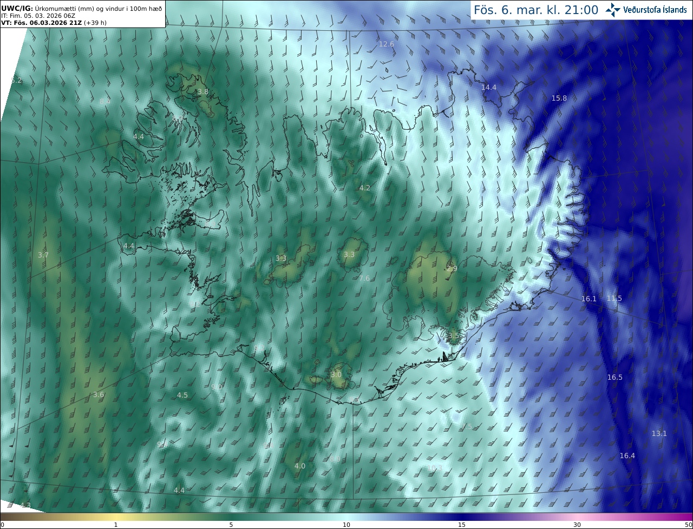This screenshot has width=693, height=529.
Task: Click the 16.1 value label
Action: (x=589, y=299)
